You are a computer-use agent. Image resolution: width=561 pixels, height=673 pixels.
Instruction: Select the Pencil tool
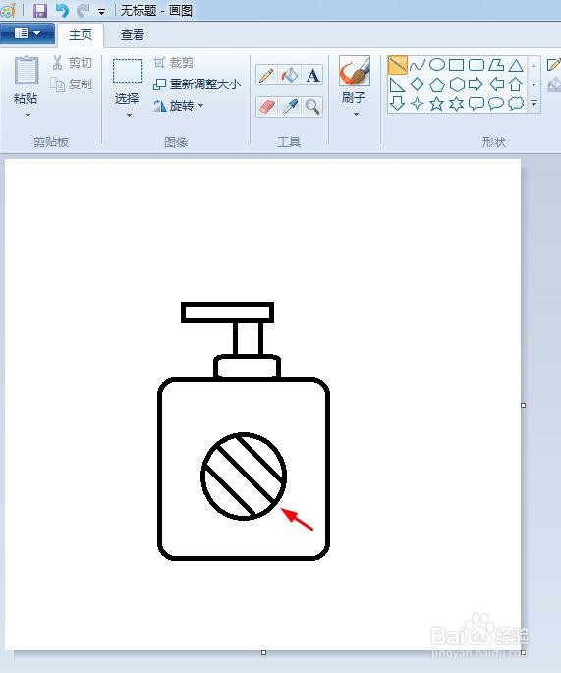pyautogui.click(x=266, y=75)
